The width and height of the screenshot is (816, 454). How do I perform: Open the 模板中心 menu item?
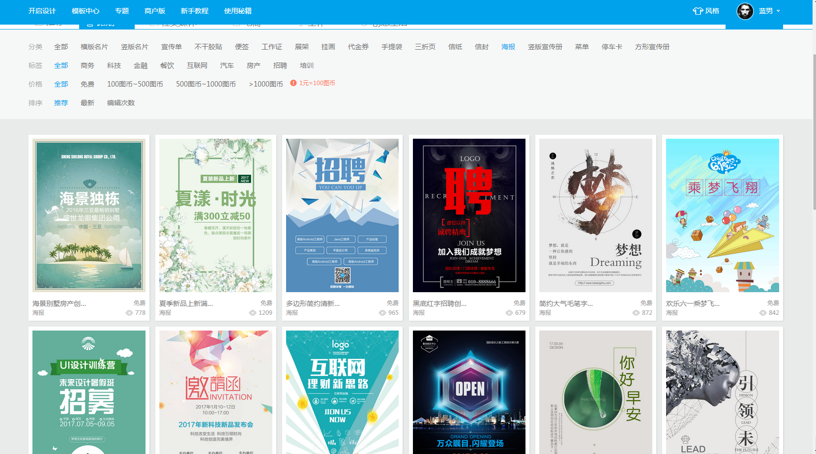click(86, 11)
